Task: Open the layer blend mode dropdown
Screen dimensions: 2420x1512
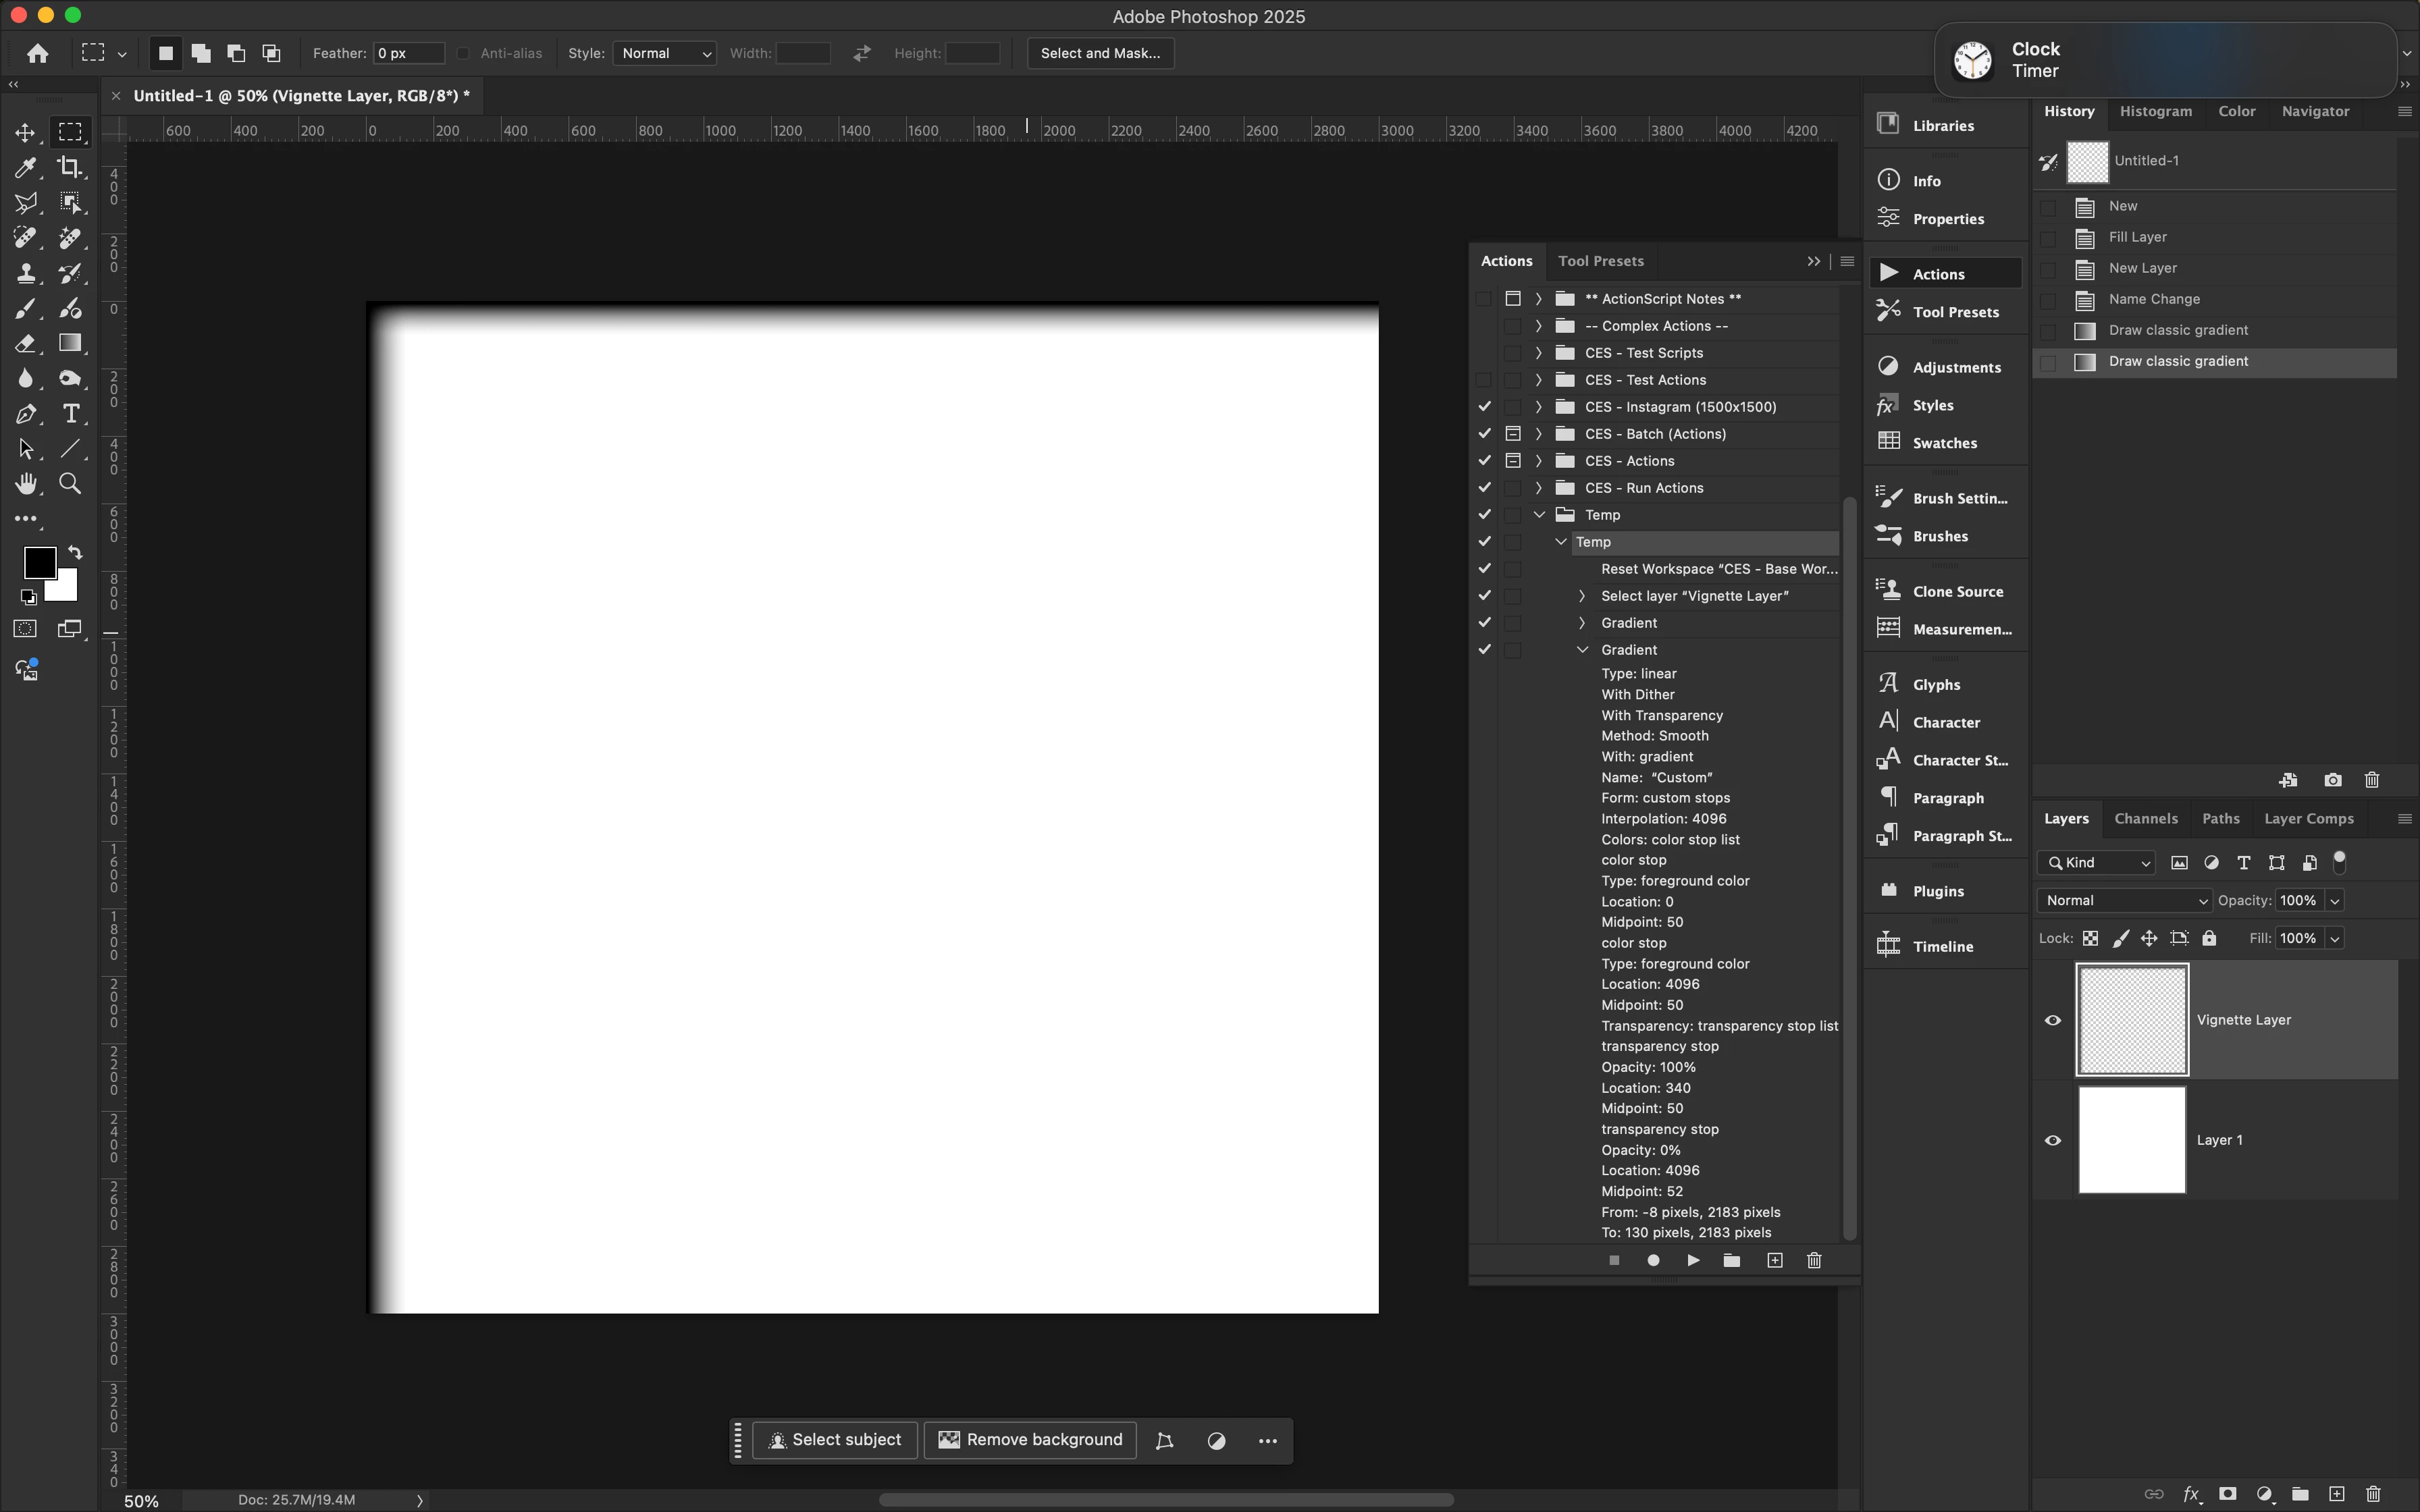Action: point(2124,900)
